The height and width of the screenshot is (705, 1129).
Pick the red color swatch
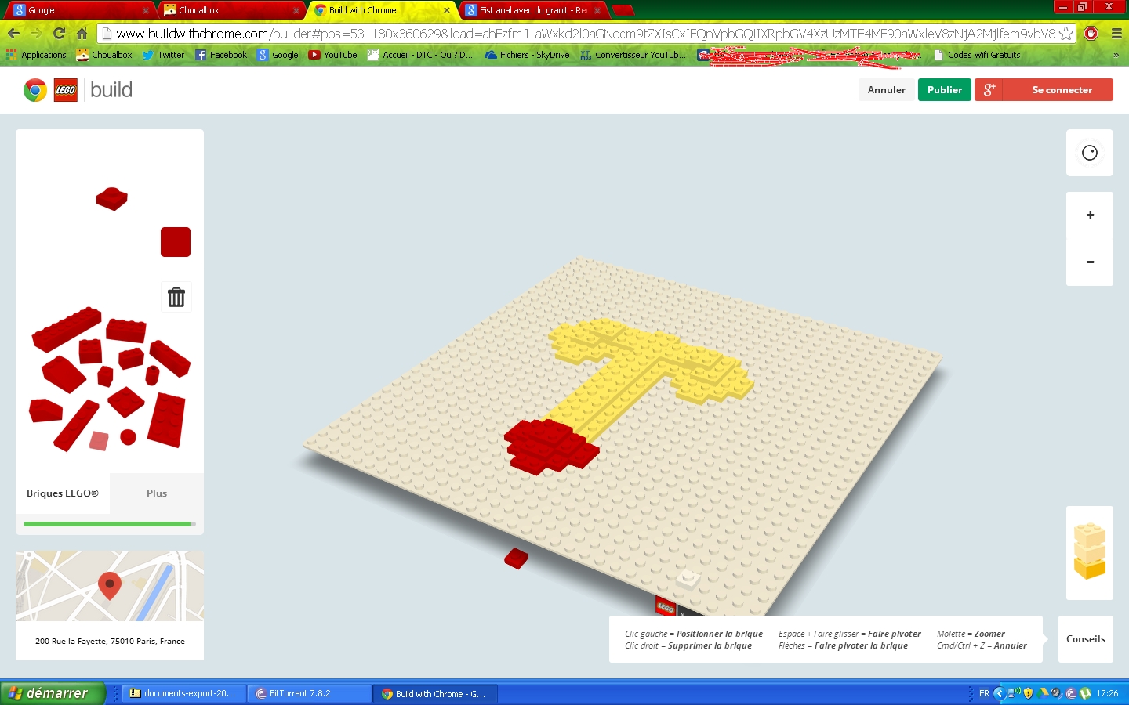[x=176, y=242]
